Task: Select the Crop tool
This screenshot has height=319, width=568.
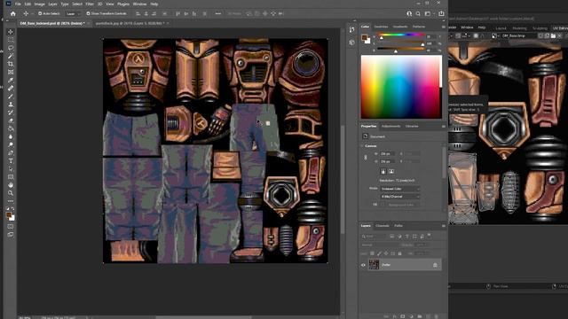Action: tap(11, 64)
